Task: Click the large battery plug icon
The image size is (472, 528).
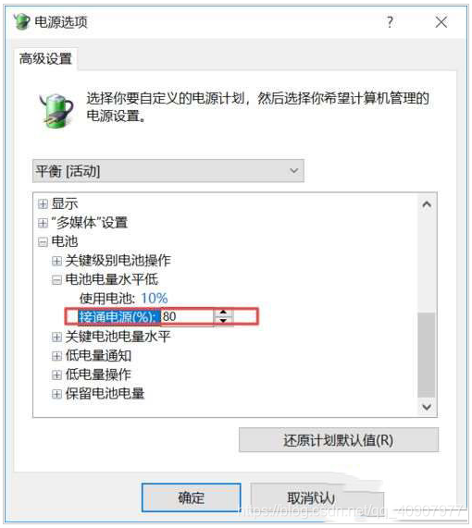Action: 56,110
